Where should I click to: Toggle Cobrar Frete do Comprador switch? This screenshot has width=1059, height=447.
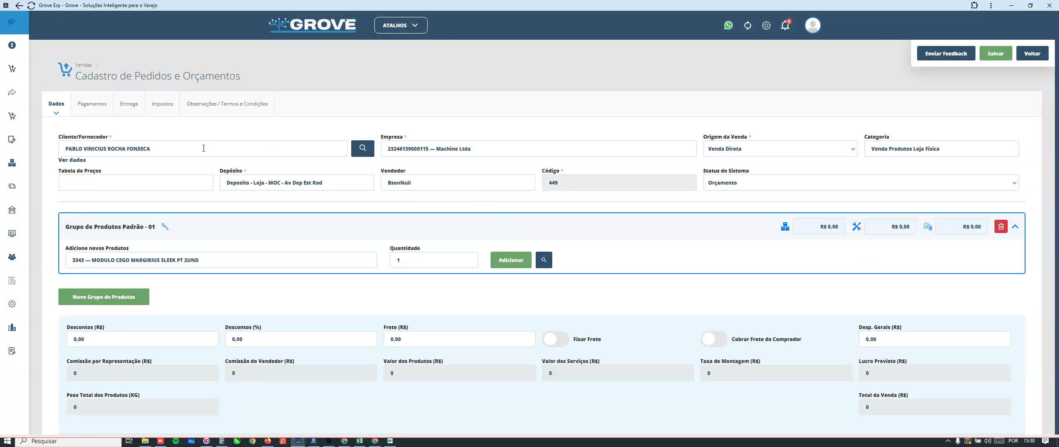pyautogui.click(x=714, y=339)
